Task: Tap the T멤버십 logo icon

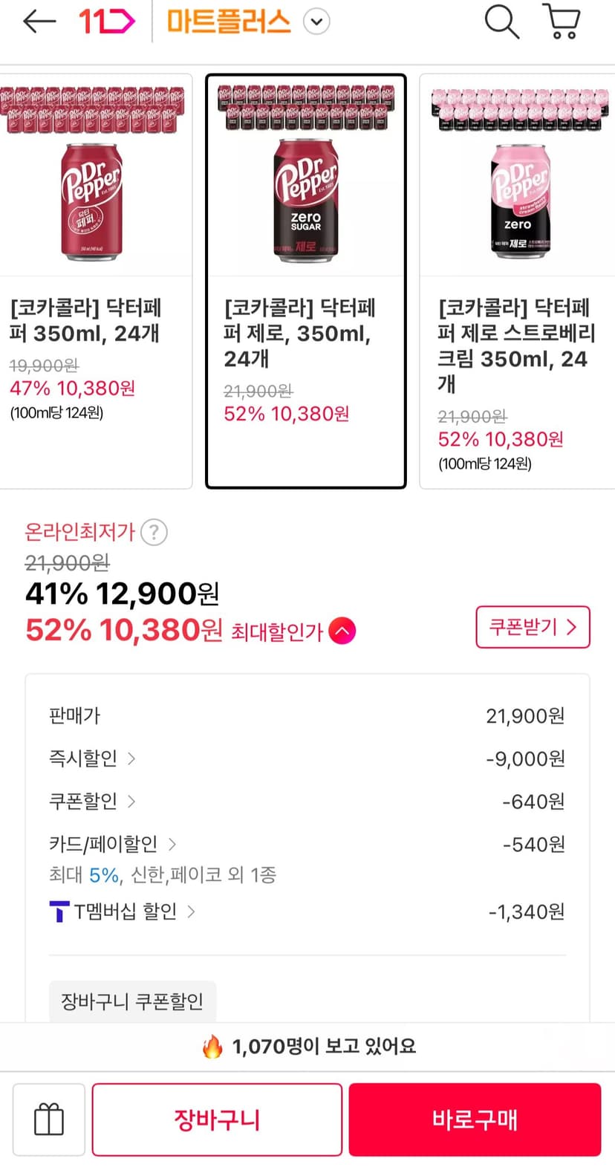Action: pos(59,911)
